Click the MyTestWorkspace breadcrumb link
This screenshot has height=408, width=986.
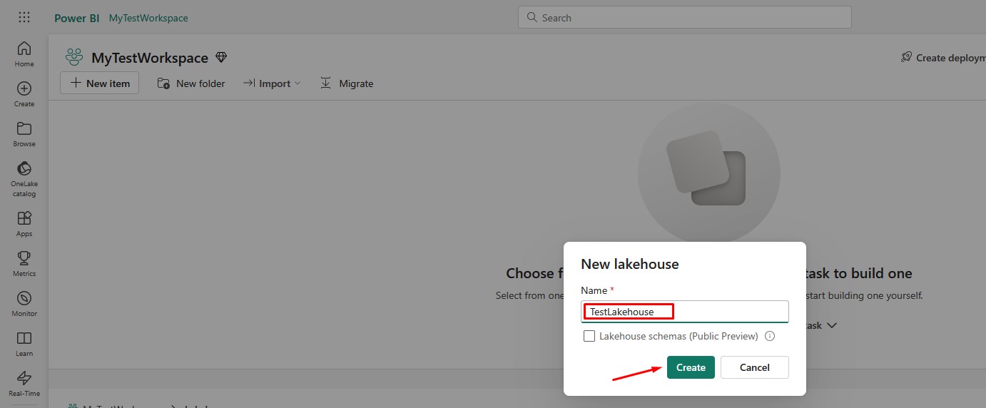pyautogui.click(x=148, y=18)
